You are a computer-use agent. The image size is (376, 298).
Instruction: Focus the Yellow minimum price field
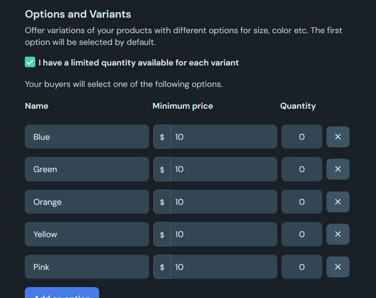(x=223, y=234)
